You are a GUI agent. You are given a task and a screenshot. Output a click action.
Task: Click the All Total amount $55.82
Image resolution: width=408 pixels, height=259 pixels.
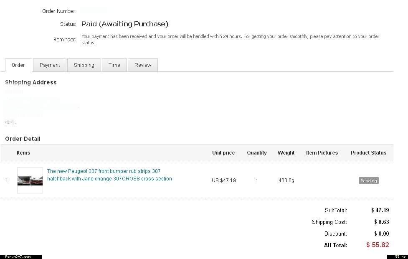(x=378, y=245)
